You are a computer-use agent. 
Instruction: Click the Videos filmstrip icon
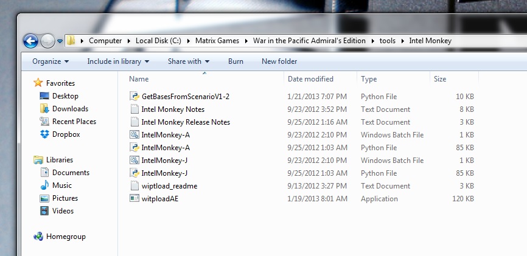[x=44, y=210]
